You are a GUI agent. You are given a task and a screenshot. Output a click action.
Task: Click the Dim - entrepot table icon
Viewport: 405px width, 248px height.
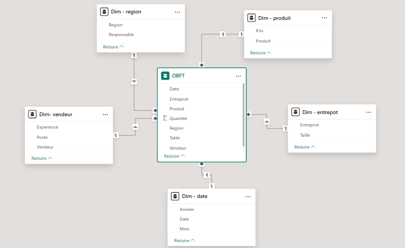click(295, 112)
